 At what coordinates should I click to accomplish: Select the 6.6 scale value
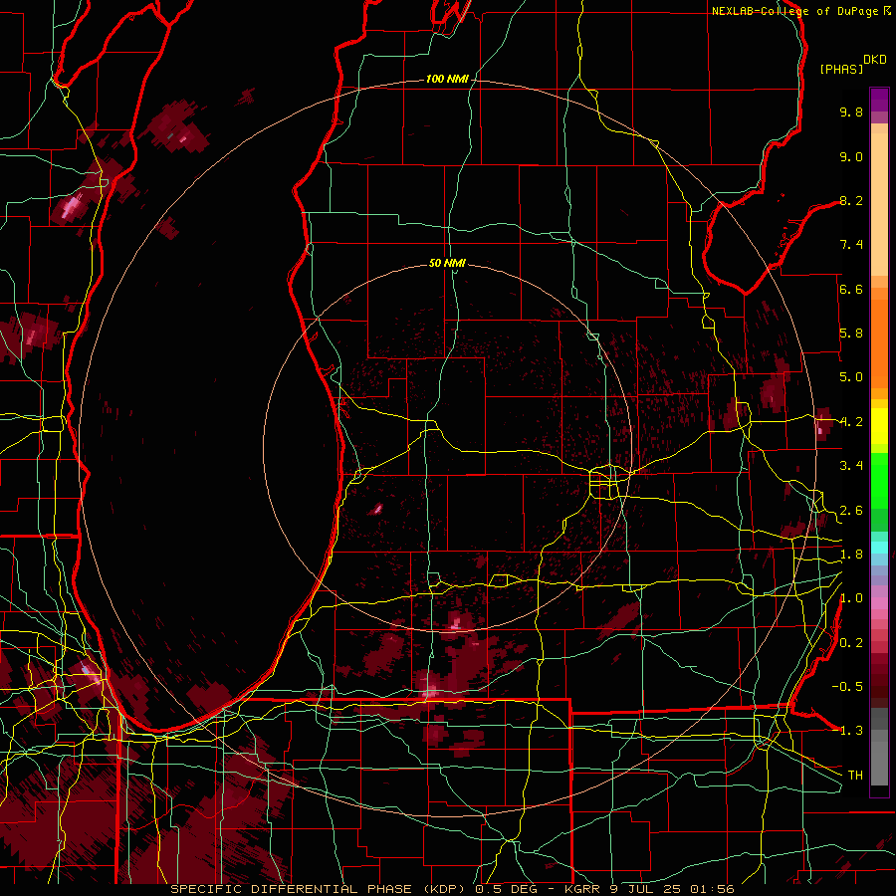(x=851, y=289)
